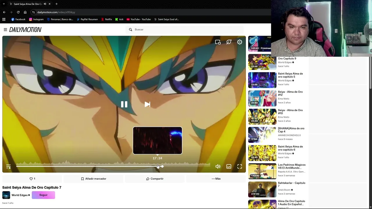This screenshot has width=372, height=209.
Task: Open the Facebook bookmark
Action: point(18,19)
